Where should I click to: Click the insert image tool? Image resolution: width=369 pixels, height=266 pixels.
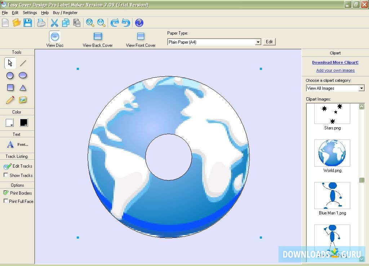coord(23,100)
